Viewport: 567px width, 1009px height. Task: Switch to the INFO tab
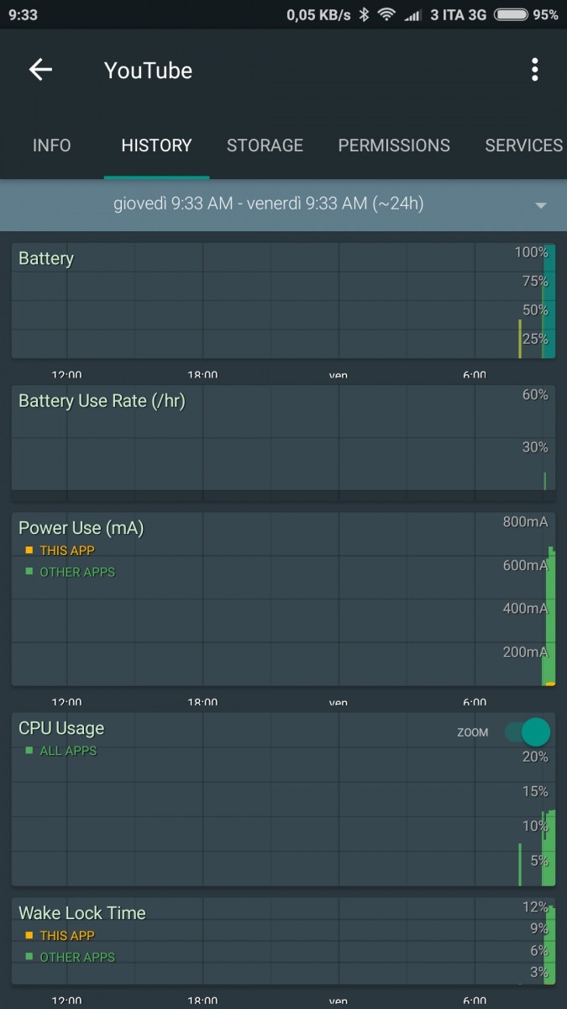[x=51, y=145]
